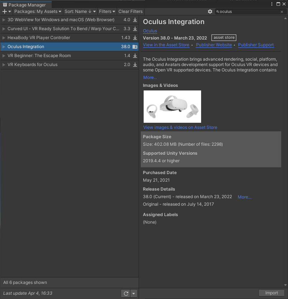Click the Oculus Integration title text
Screen dimensions: 288x299
(x=173, y=22)
